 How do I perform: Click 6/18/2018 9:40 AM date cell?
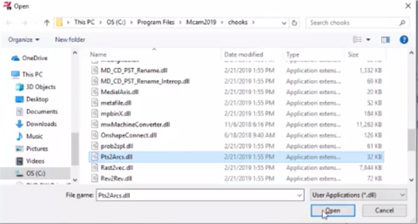tap(249, 135)
